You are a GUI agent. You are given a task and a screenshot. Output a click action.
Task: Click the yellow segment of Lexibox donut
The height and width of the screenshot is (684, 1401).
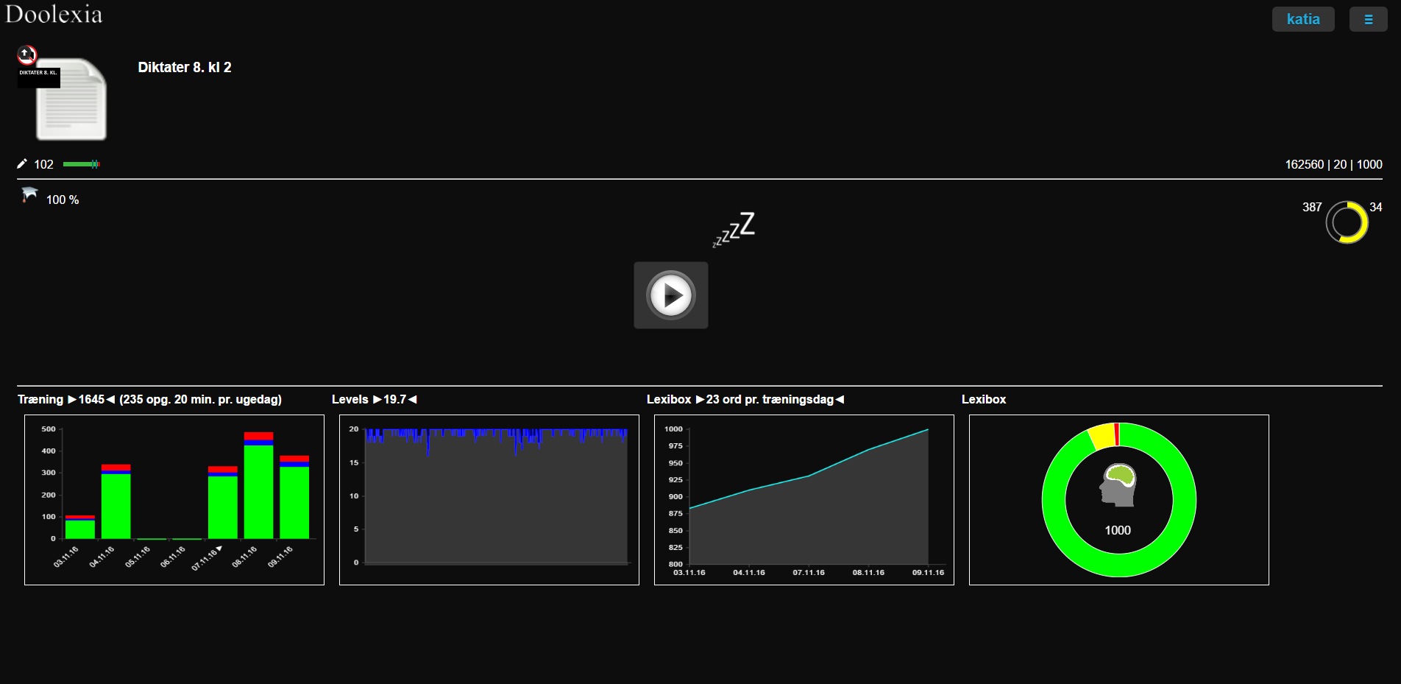tap(1102, 436)
